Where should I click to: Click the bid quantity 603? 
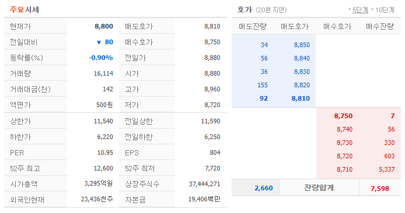click(x=389, y=156)
